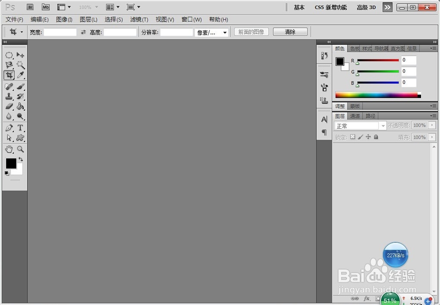Open the 不透明度 opacity slider arrow
This screenshot has height=305, width=440.
[432, 126]
